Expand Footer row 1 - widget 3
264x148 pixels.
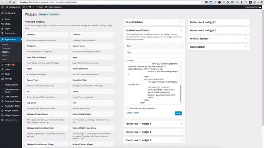coord(154,140)
